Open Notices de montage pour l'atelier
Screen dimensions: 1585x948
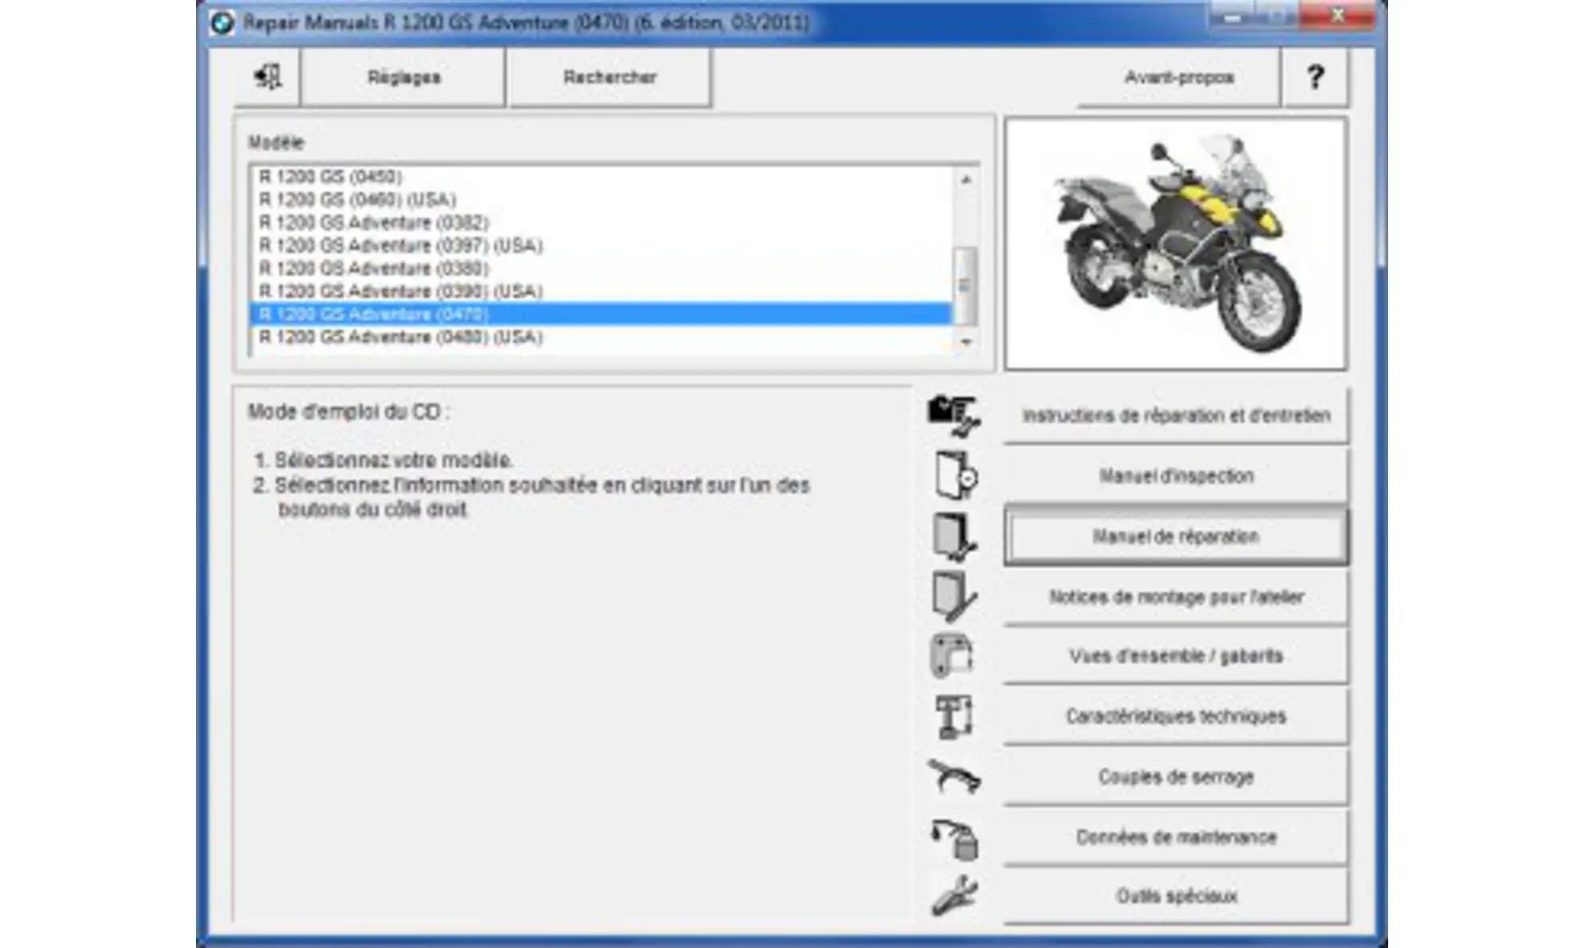tap(1176, 597)
